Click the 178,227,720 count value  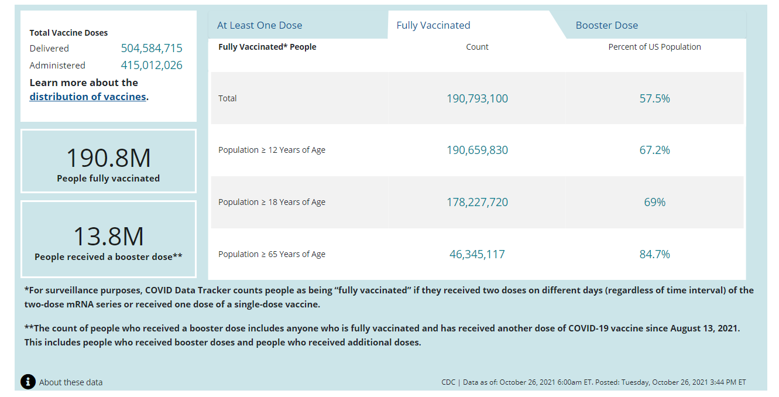(x=477, y=202)
